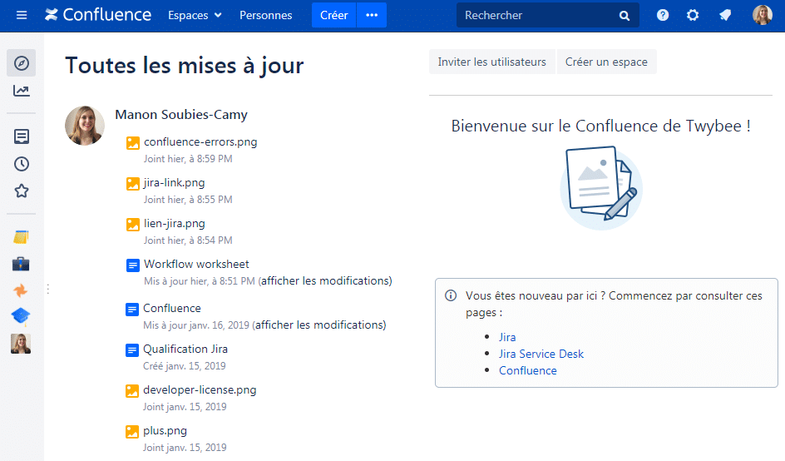Open the Personnes directory
This screenshot has width=785, height=461.
coord(266,16)
